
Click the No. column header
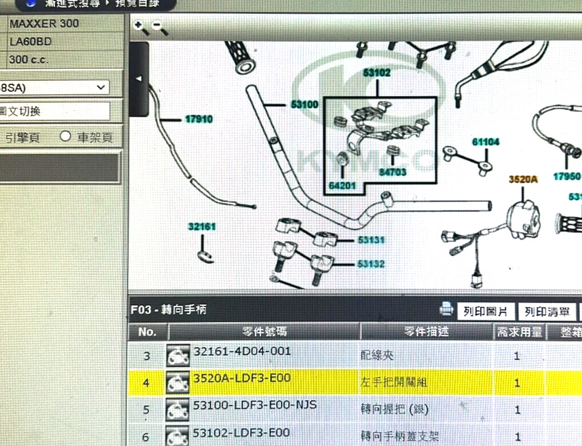click(147, 331)
